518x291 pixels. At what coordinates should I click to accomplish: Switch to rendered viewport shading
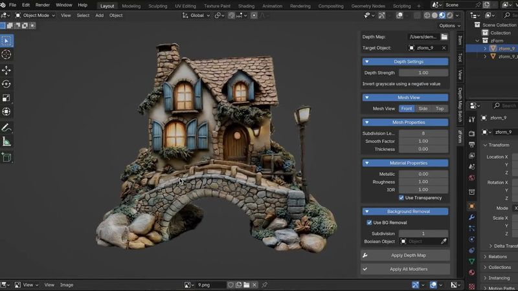(x=449, y=15)
